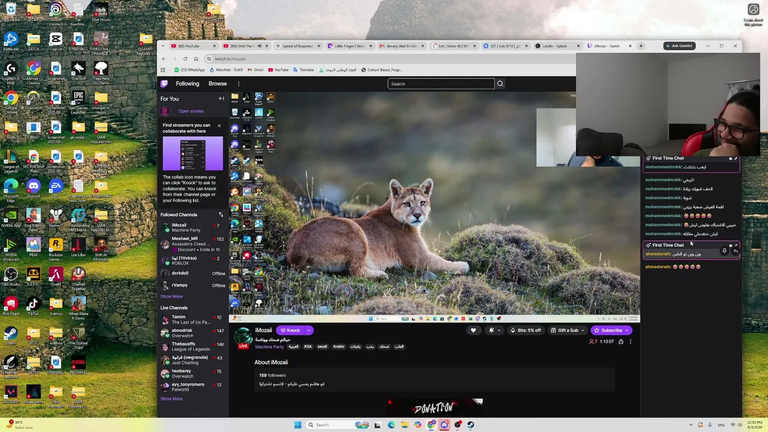The width and height of the screenshot is (768, 432).
Task: Collapse the For You sidebar
Action: (221, 98)
